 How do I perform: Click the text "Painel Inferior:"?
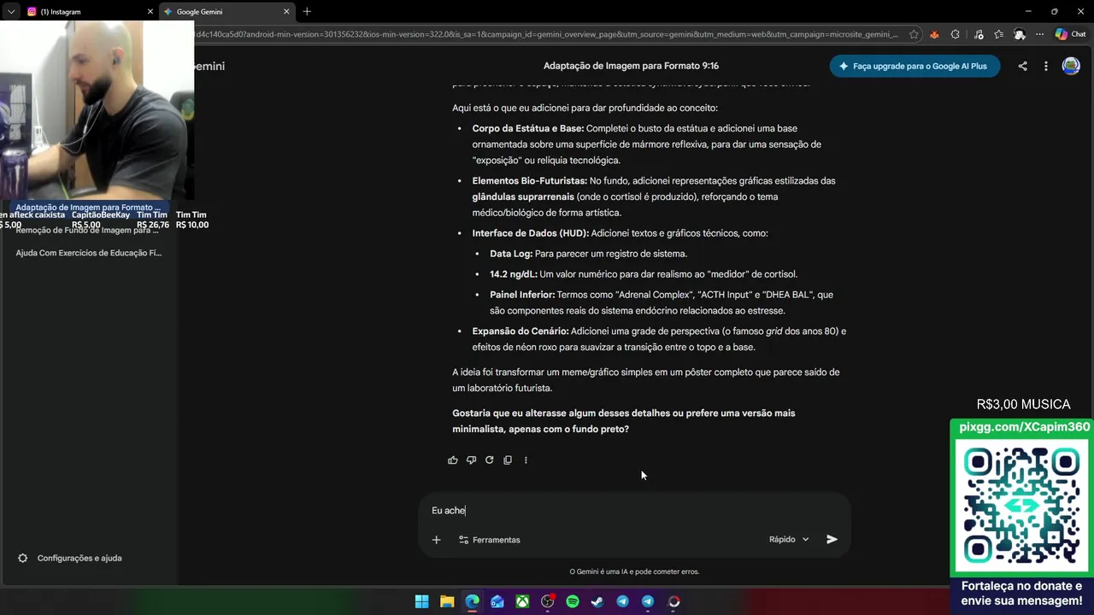pyautogui.click(x=522, y=295)
